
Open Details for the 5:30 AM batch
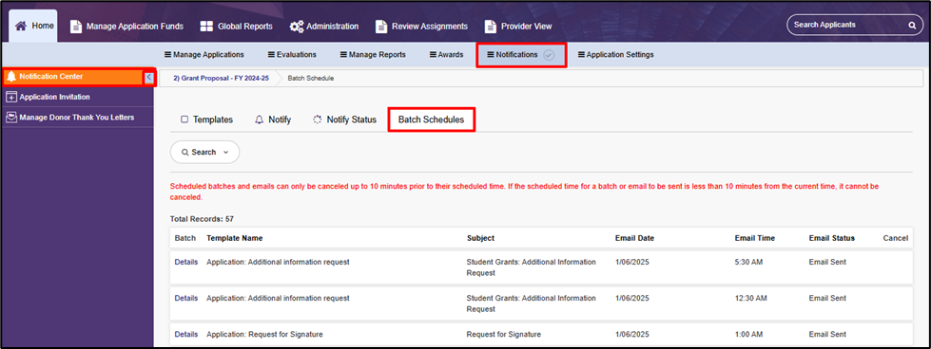pyautogui.click(x=185, y=262)
